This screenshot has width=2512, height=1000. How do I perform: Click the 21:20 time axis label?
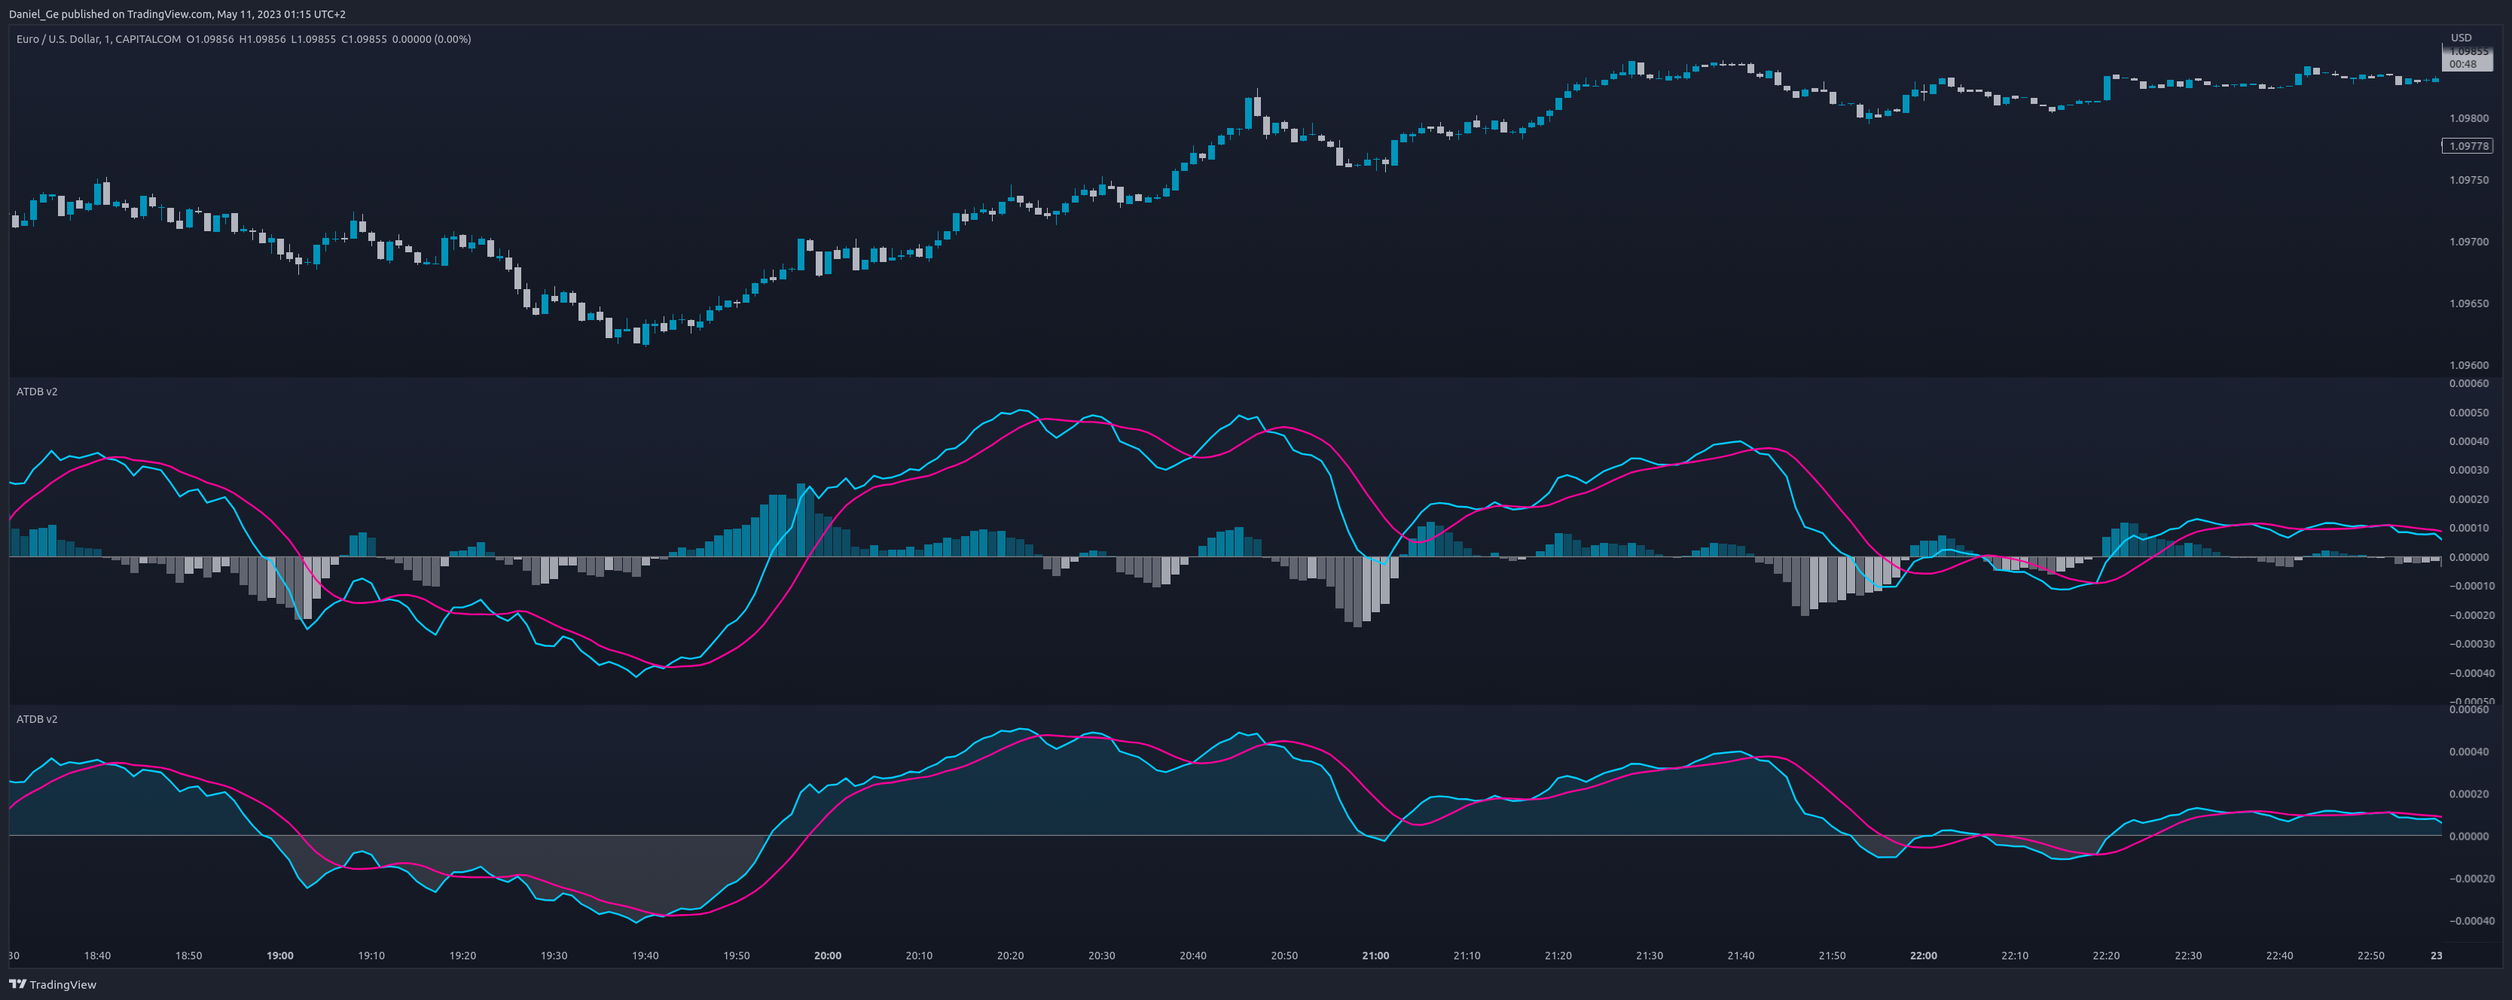click(x=1558, y=956)
